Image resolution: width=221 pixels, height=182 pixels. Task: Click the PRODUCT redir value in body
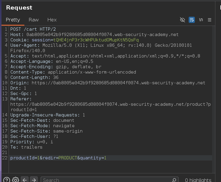click(68, 158)
